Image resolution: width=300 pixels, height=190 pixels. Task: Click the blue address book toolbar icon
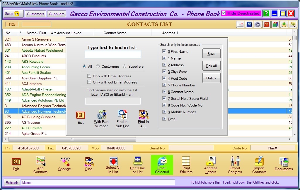click(x=249, y=25)
